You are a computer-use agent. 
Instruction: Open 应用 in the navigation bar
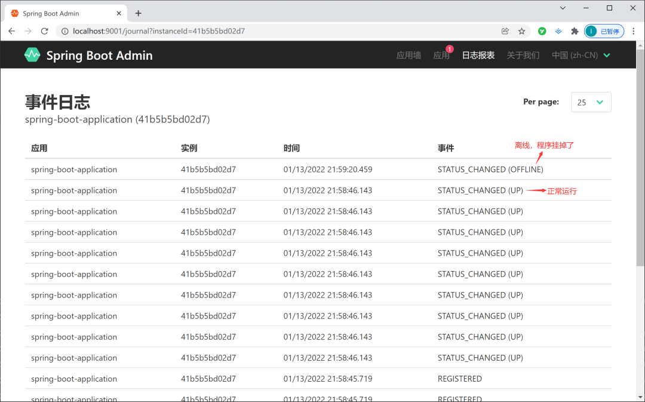point(441,55)
